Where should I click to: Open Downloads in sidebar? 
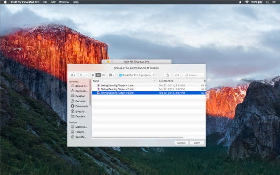pos(79,106)
